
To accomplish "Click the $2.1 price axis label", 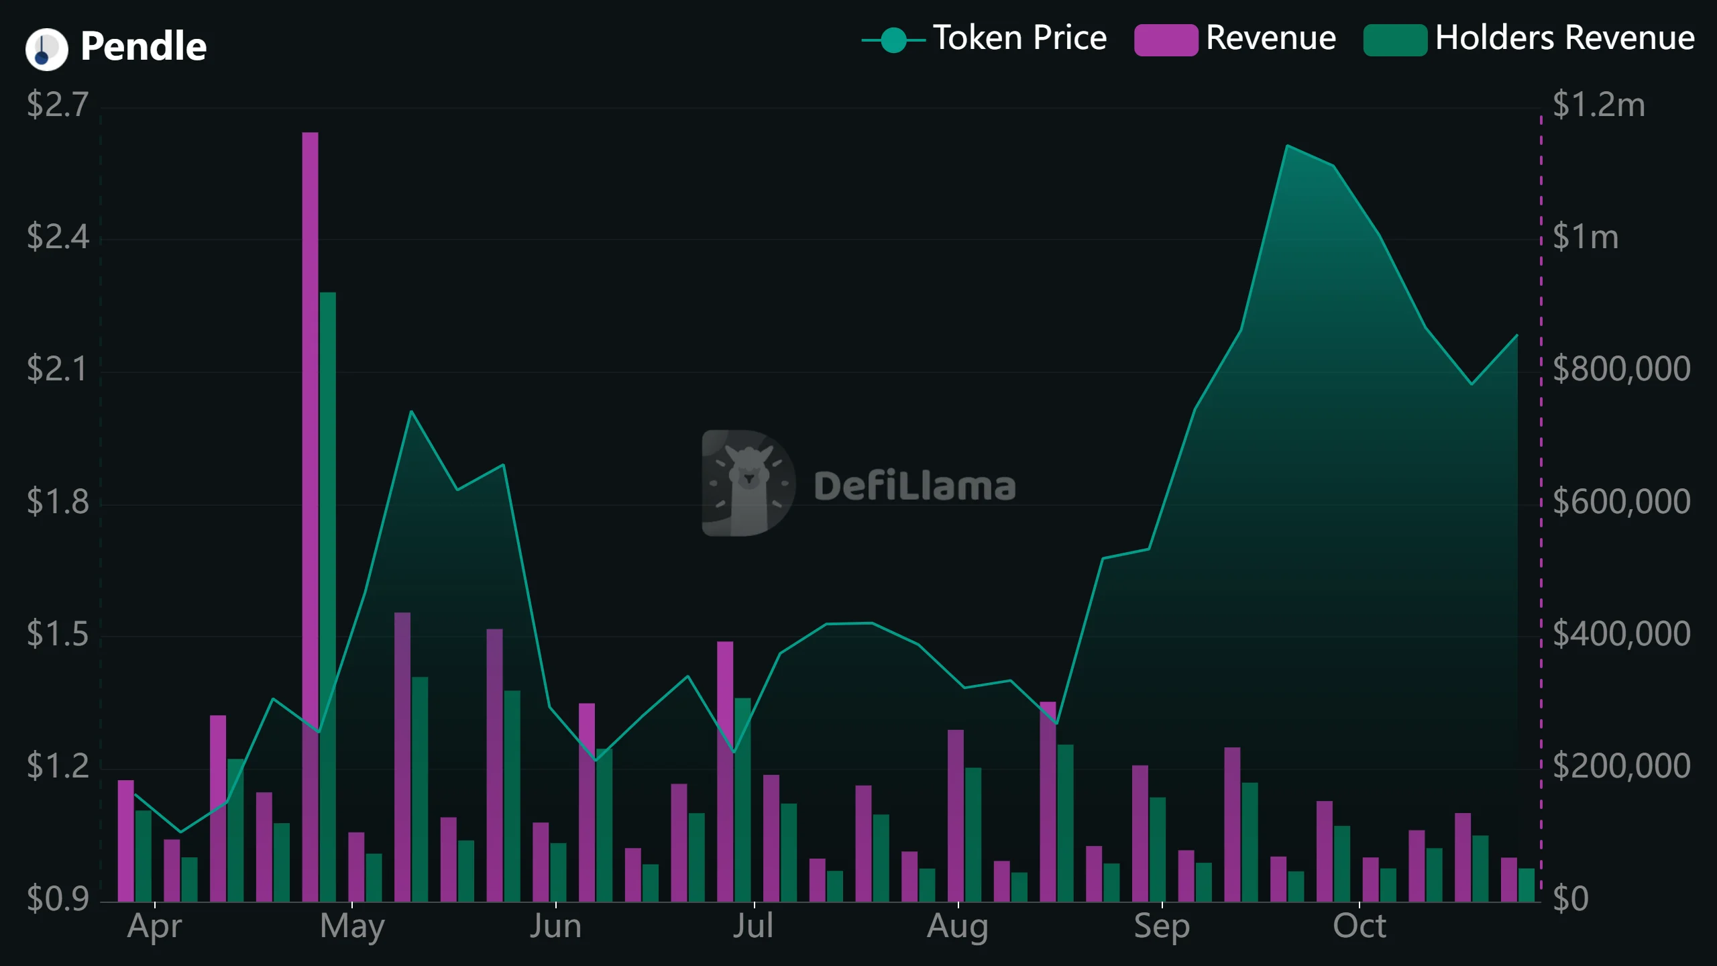I will (x=58, y=370).
